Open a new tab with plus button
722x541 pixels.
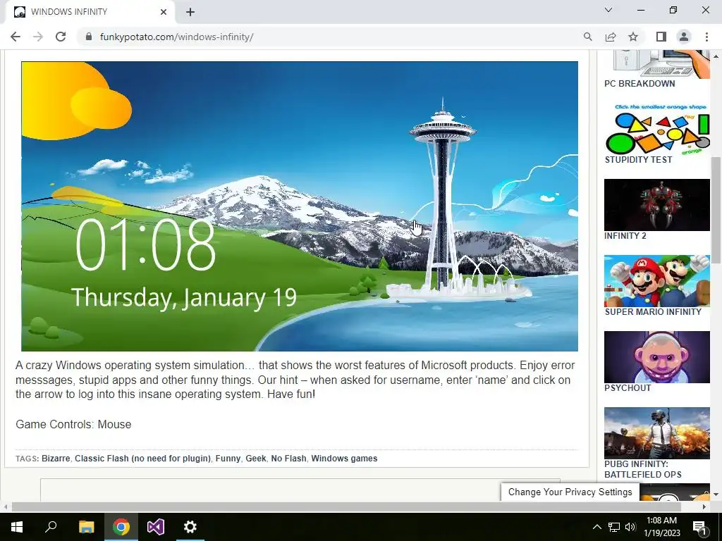190,12
